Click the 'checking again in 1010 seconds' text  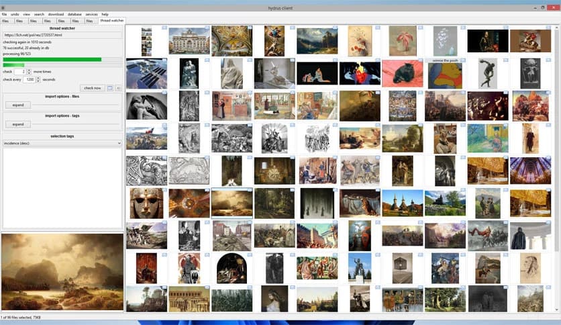[x=28, y=42]
